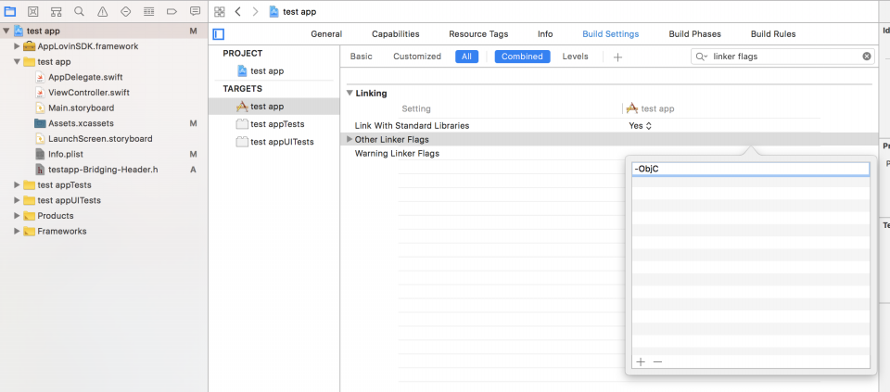Open the Project navigator folder icon
This screenshot has height=392, width=890.
click(x=9, y=11)
